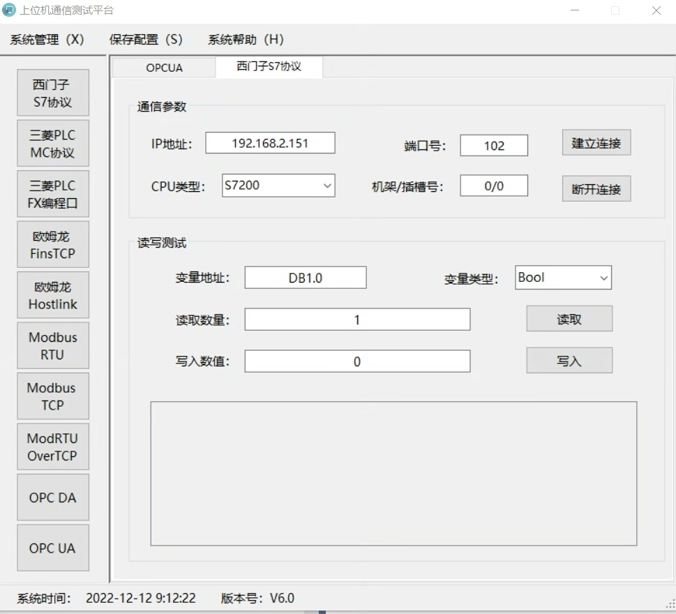676x614 pixels.
Task: Switch to the OPCUA tab
Action: point(164,68)
